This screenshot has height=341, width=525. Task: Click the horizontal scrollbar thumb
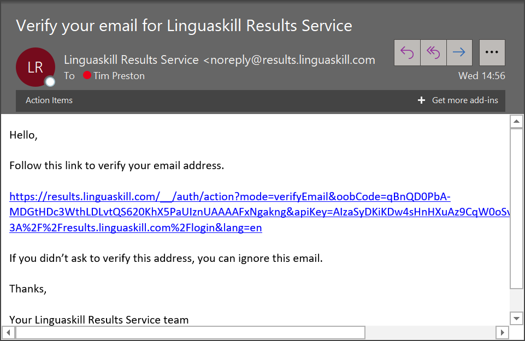point(191,333)
